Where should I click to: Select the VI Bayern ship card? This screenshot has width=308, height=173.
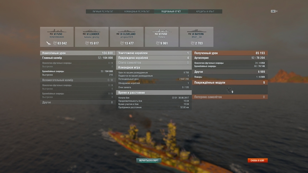click(197, 37)
